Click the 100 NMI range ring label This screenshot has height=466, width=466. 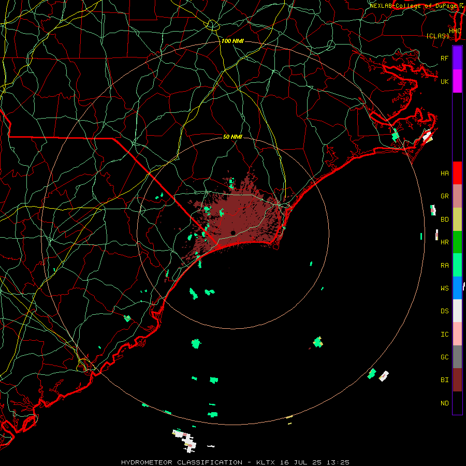[232, 41]
